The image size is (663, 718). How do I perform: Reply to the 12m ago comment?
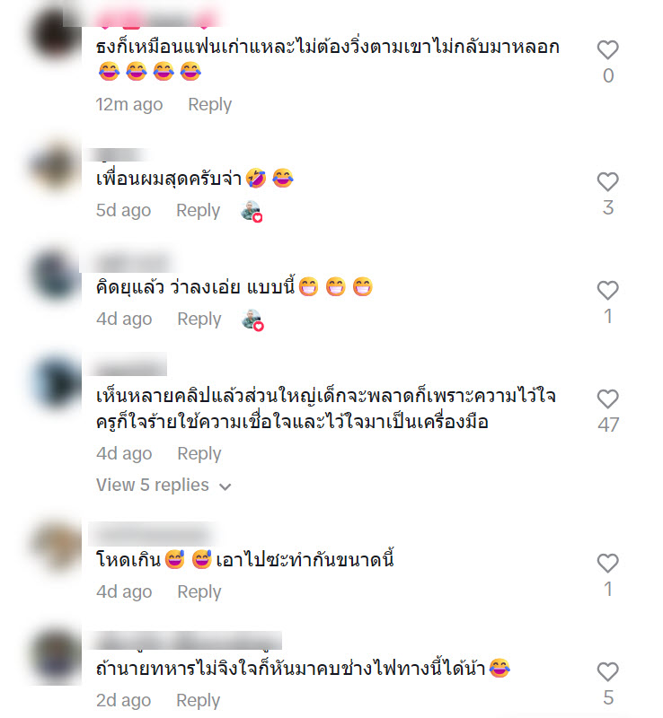coord(209,104)
